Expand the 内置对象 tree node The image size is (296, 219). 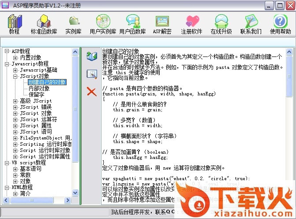[15, 57]
